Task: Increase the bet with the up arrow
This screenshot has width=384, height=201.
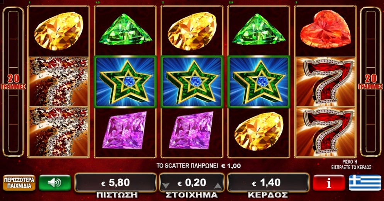Action: click(x=218, y=186)
